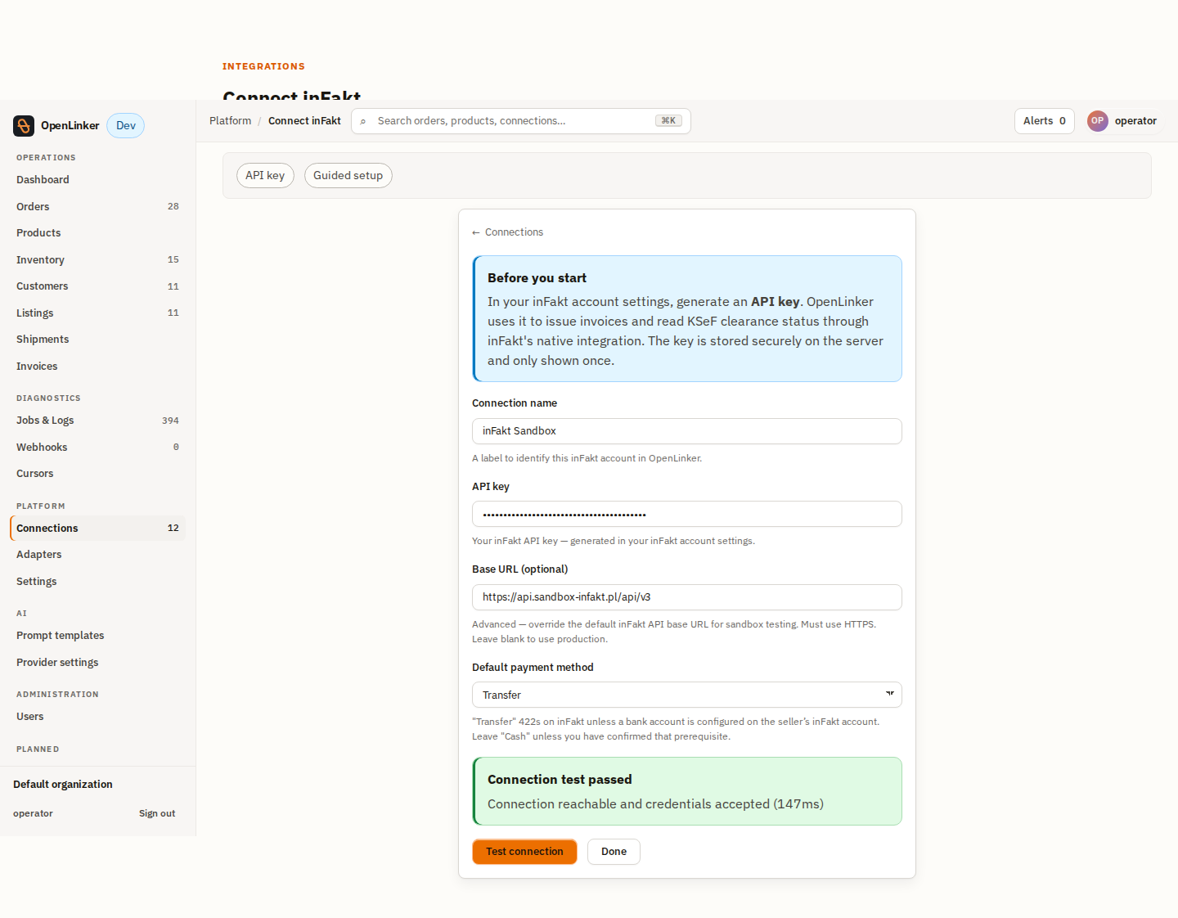Click the ⌘K shortcut badge
The image size is (1178, 918).
[x=668, y=121]
